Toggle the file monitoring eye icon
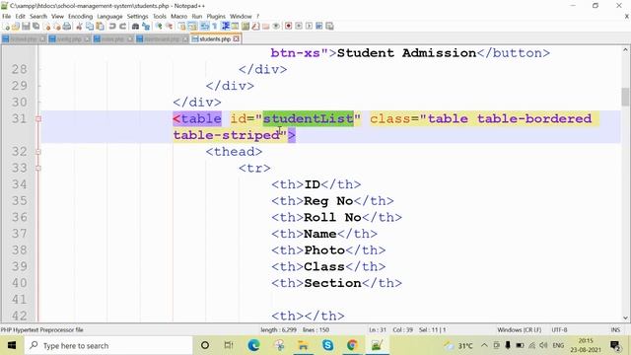Viewport: 631px width, 355px height. point(276,27)
